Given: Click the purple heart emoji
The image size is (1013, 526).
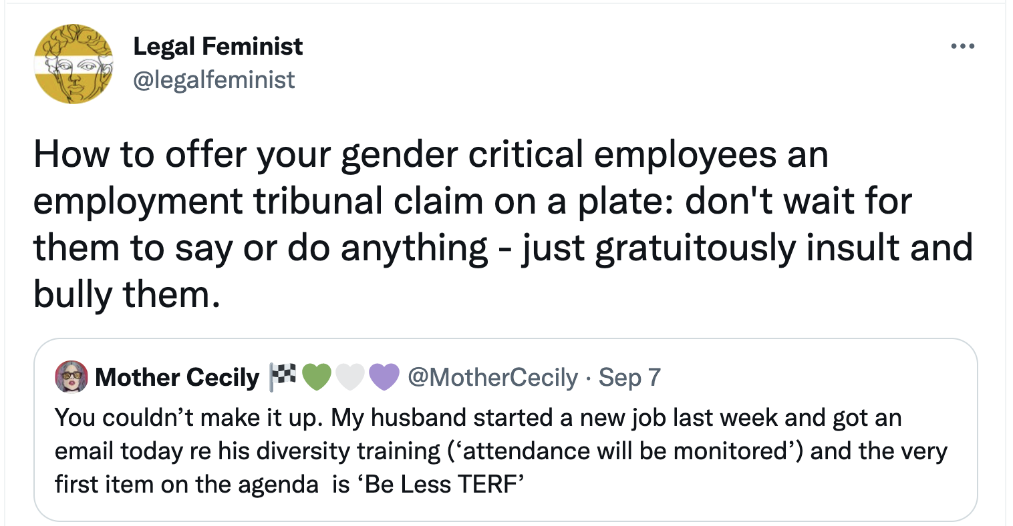Looking at the screenshot, I should pos(383,377).
